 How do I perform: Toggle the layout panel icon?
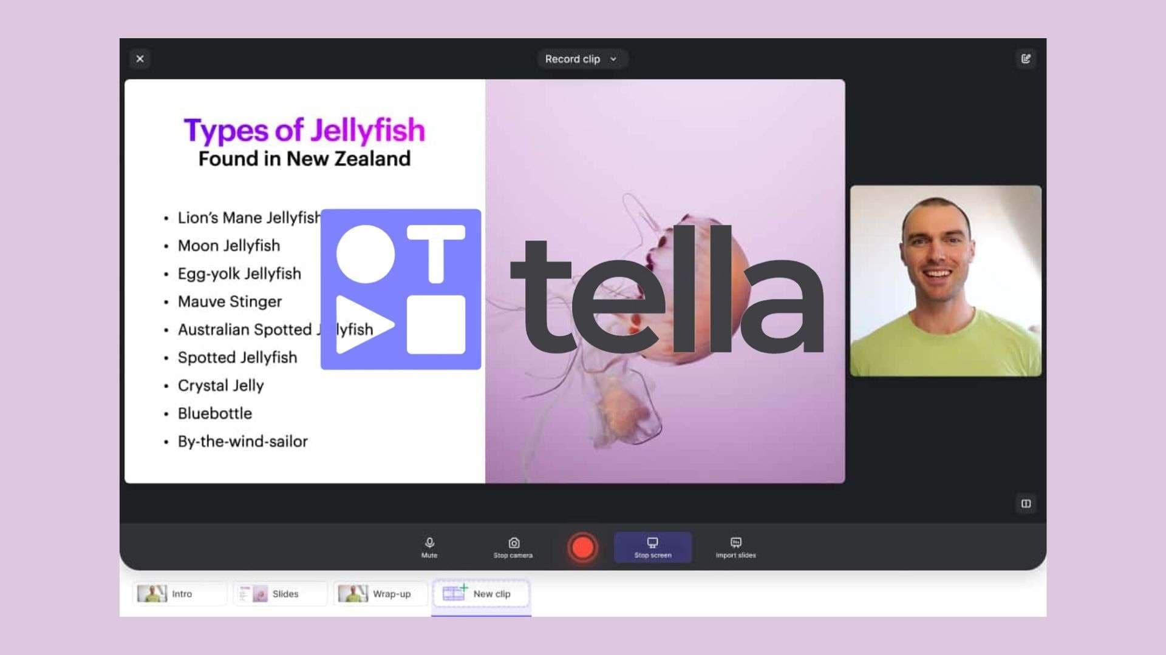click(x=1026, y=503)
